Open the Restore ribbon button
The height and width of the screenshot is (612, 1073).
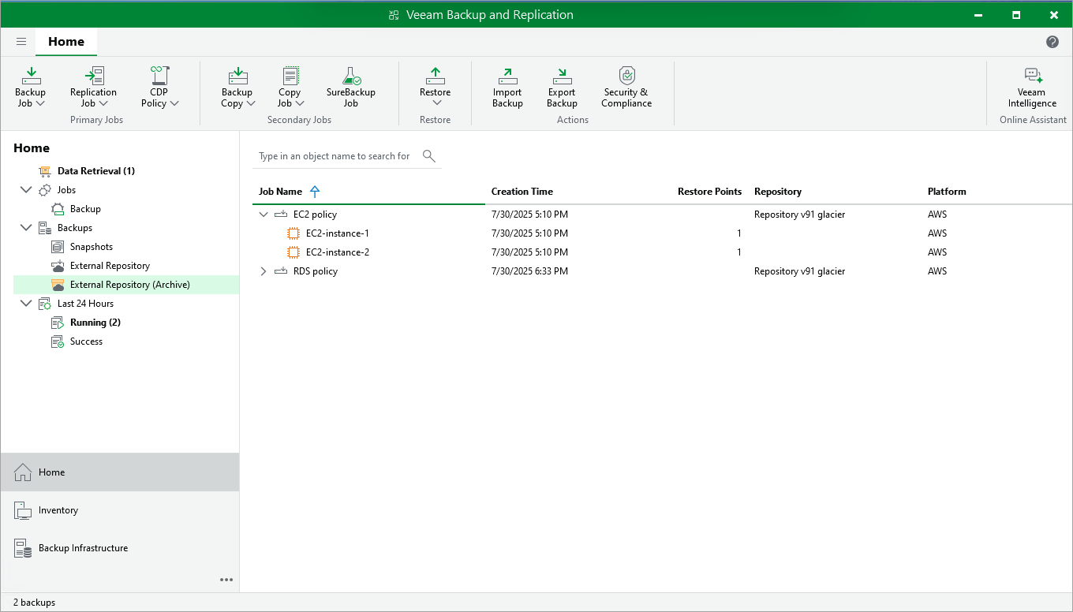[436, 87]
